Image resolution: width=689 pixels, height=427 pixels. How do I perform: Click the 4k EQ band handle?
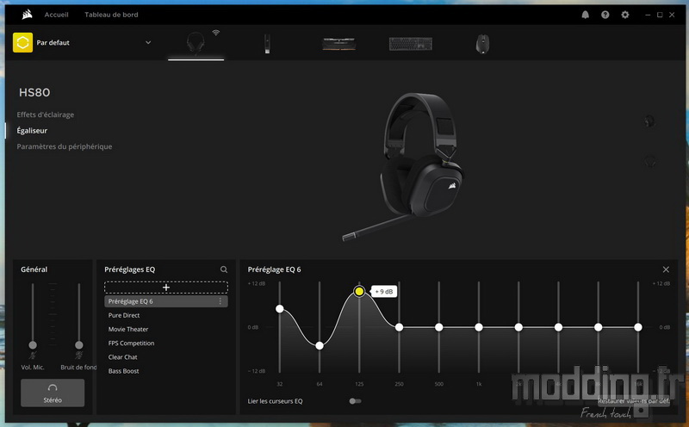(558, 327)
